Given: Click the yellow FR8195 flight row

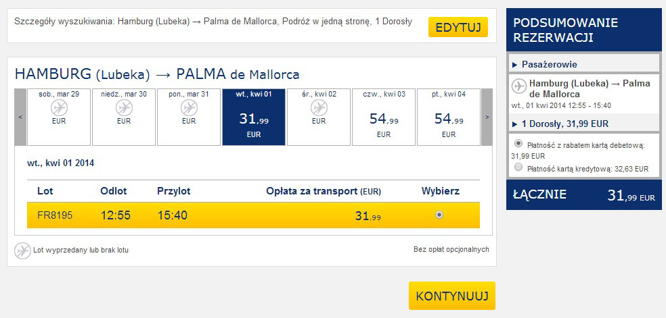Looking at the screenshot, I should 254,215.
